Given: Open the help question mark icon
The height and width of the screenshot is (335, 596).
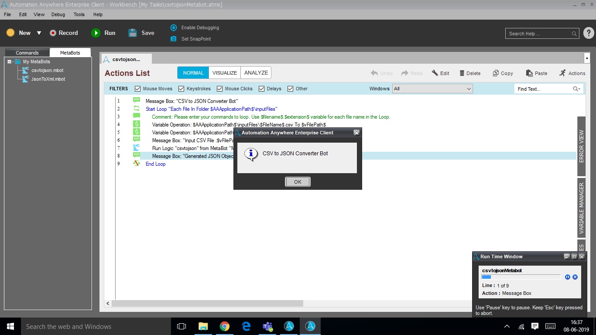Looking at the screenshot, I should pyautogui.click(x=588, y=33).
